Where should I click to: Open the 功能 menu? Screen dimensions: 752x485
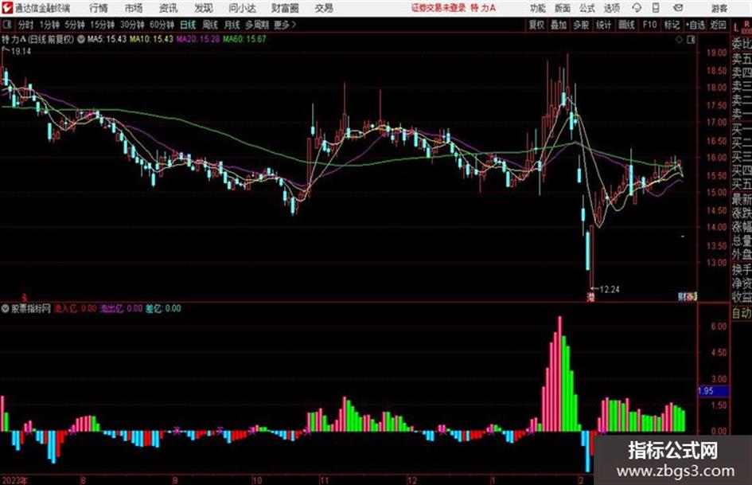538,8
